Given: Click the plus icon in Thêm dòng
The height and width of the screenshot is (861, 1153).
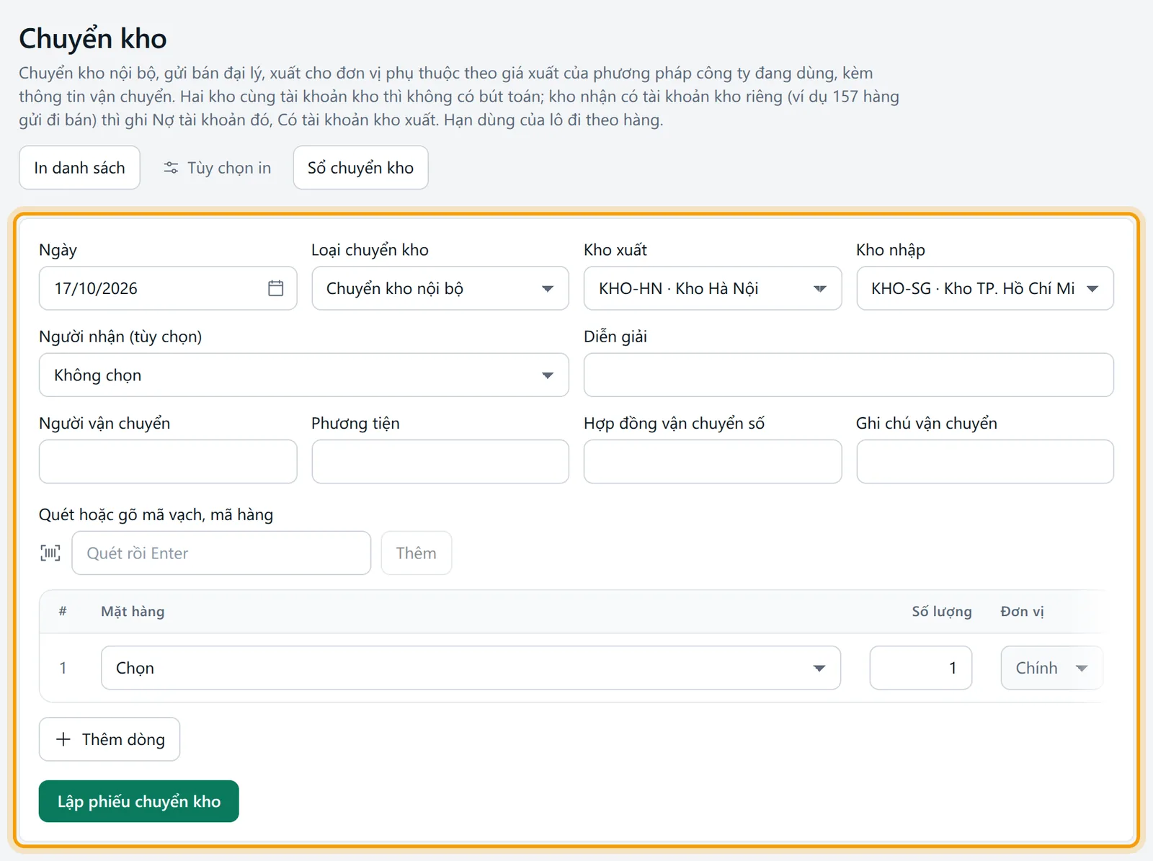Looking at the screenshot, I should (63, 739).
